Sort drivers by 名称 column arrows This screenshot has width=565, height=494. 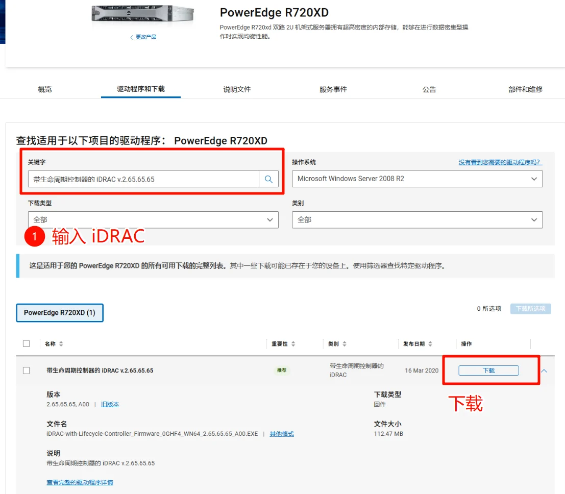(61, 344)
